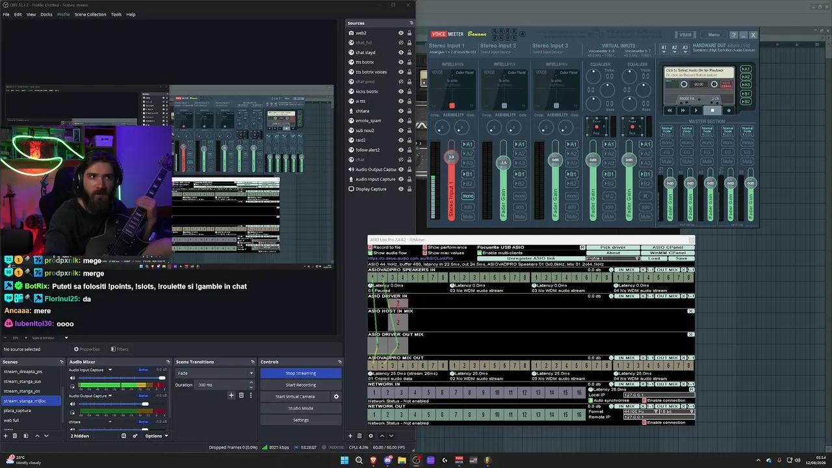
Task: Click Start Recording button
Action: (301, 385)
